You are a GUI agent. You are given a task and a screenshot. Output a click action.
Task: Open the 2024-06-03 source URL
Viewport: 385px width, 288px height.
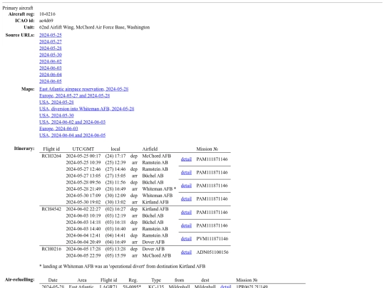tap(51, 68)
